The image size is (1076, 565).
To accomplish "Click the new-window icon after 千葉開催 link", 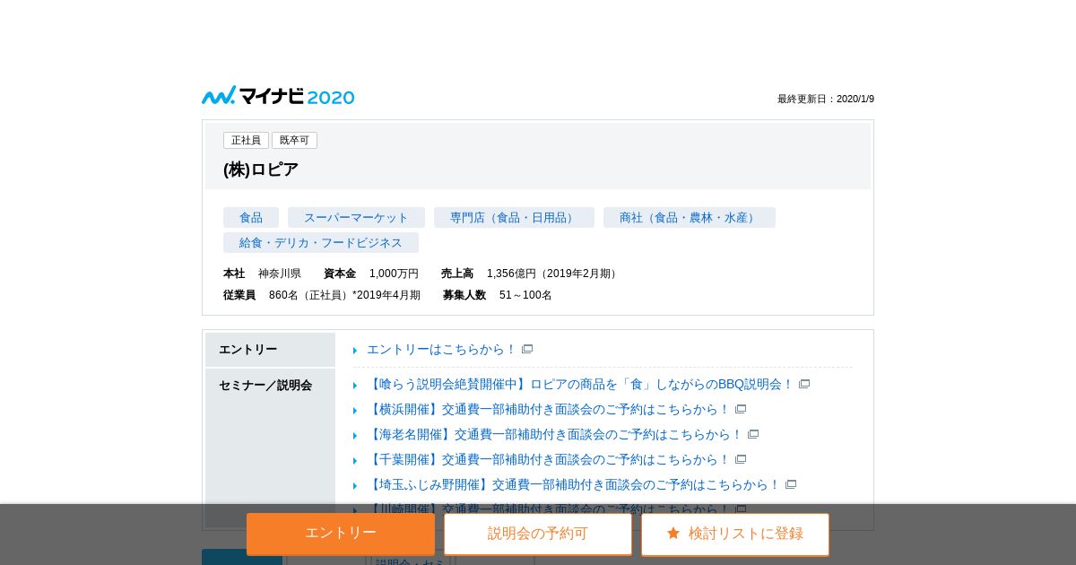I will click(741, 459).
